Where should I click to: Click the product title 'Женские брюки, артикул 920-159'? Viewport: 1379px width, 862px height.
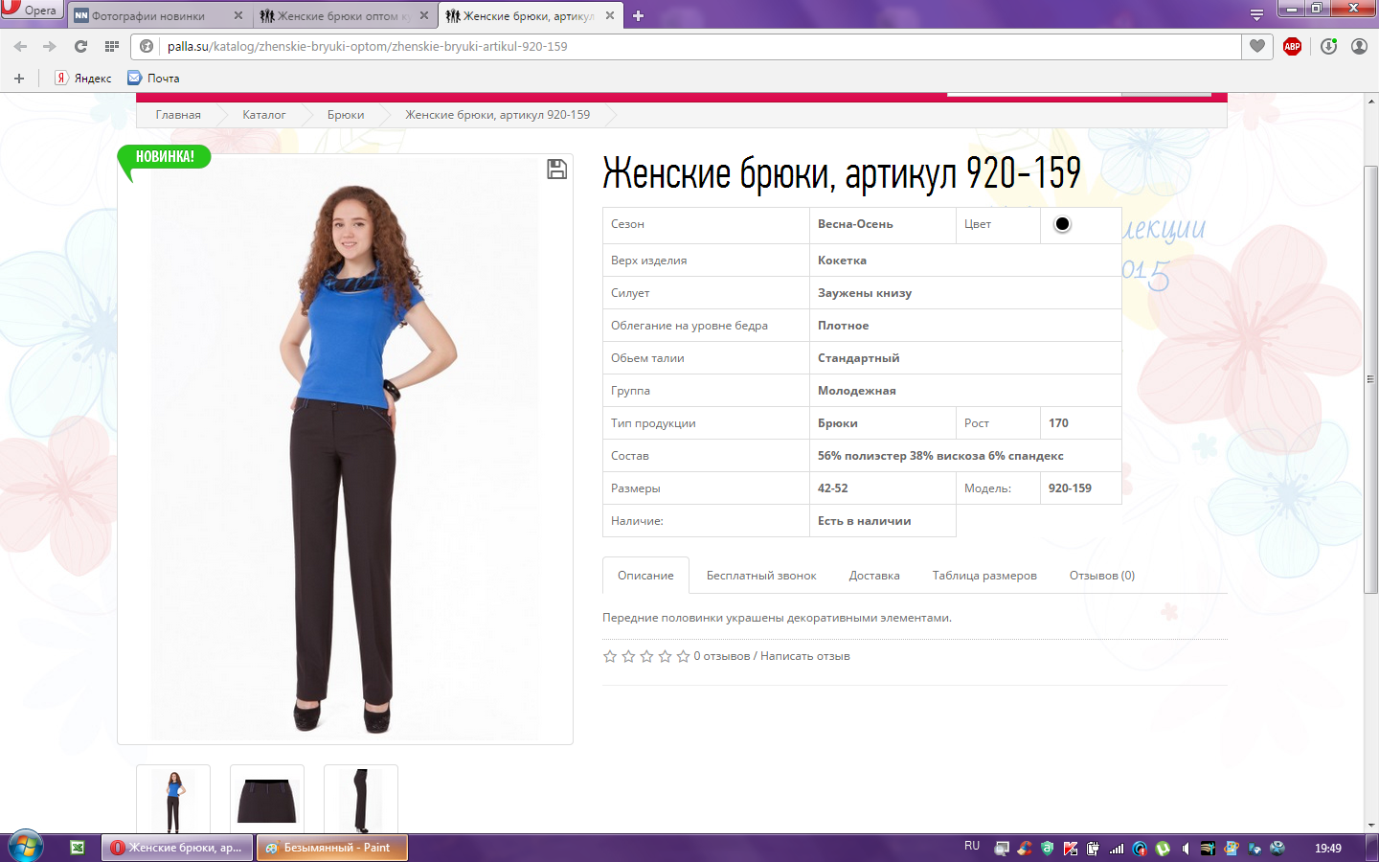click(x=842, y=173)
